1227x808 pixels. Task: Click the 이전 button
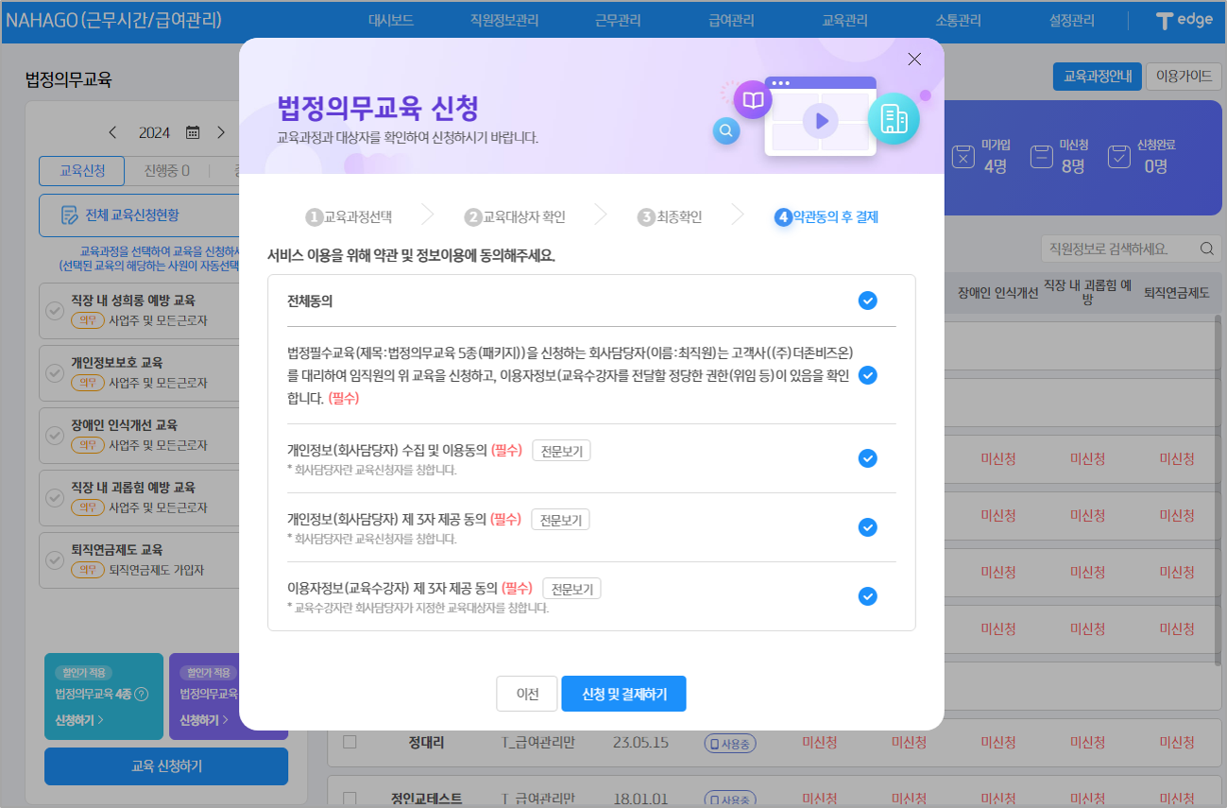(x=527, y=694)
